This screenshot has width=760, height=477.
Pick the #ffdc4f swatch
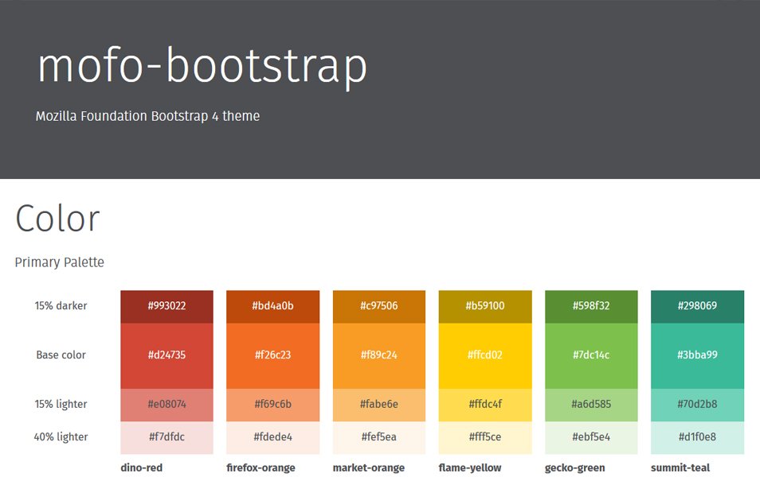pos(485,405)
